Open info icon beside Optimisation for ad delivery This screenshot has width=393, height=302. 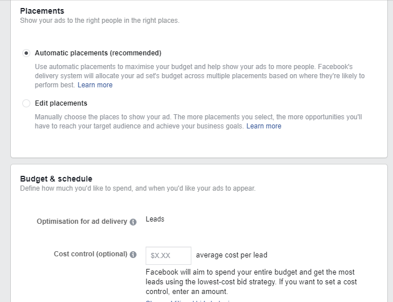(x=133, y=222)
